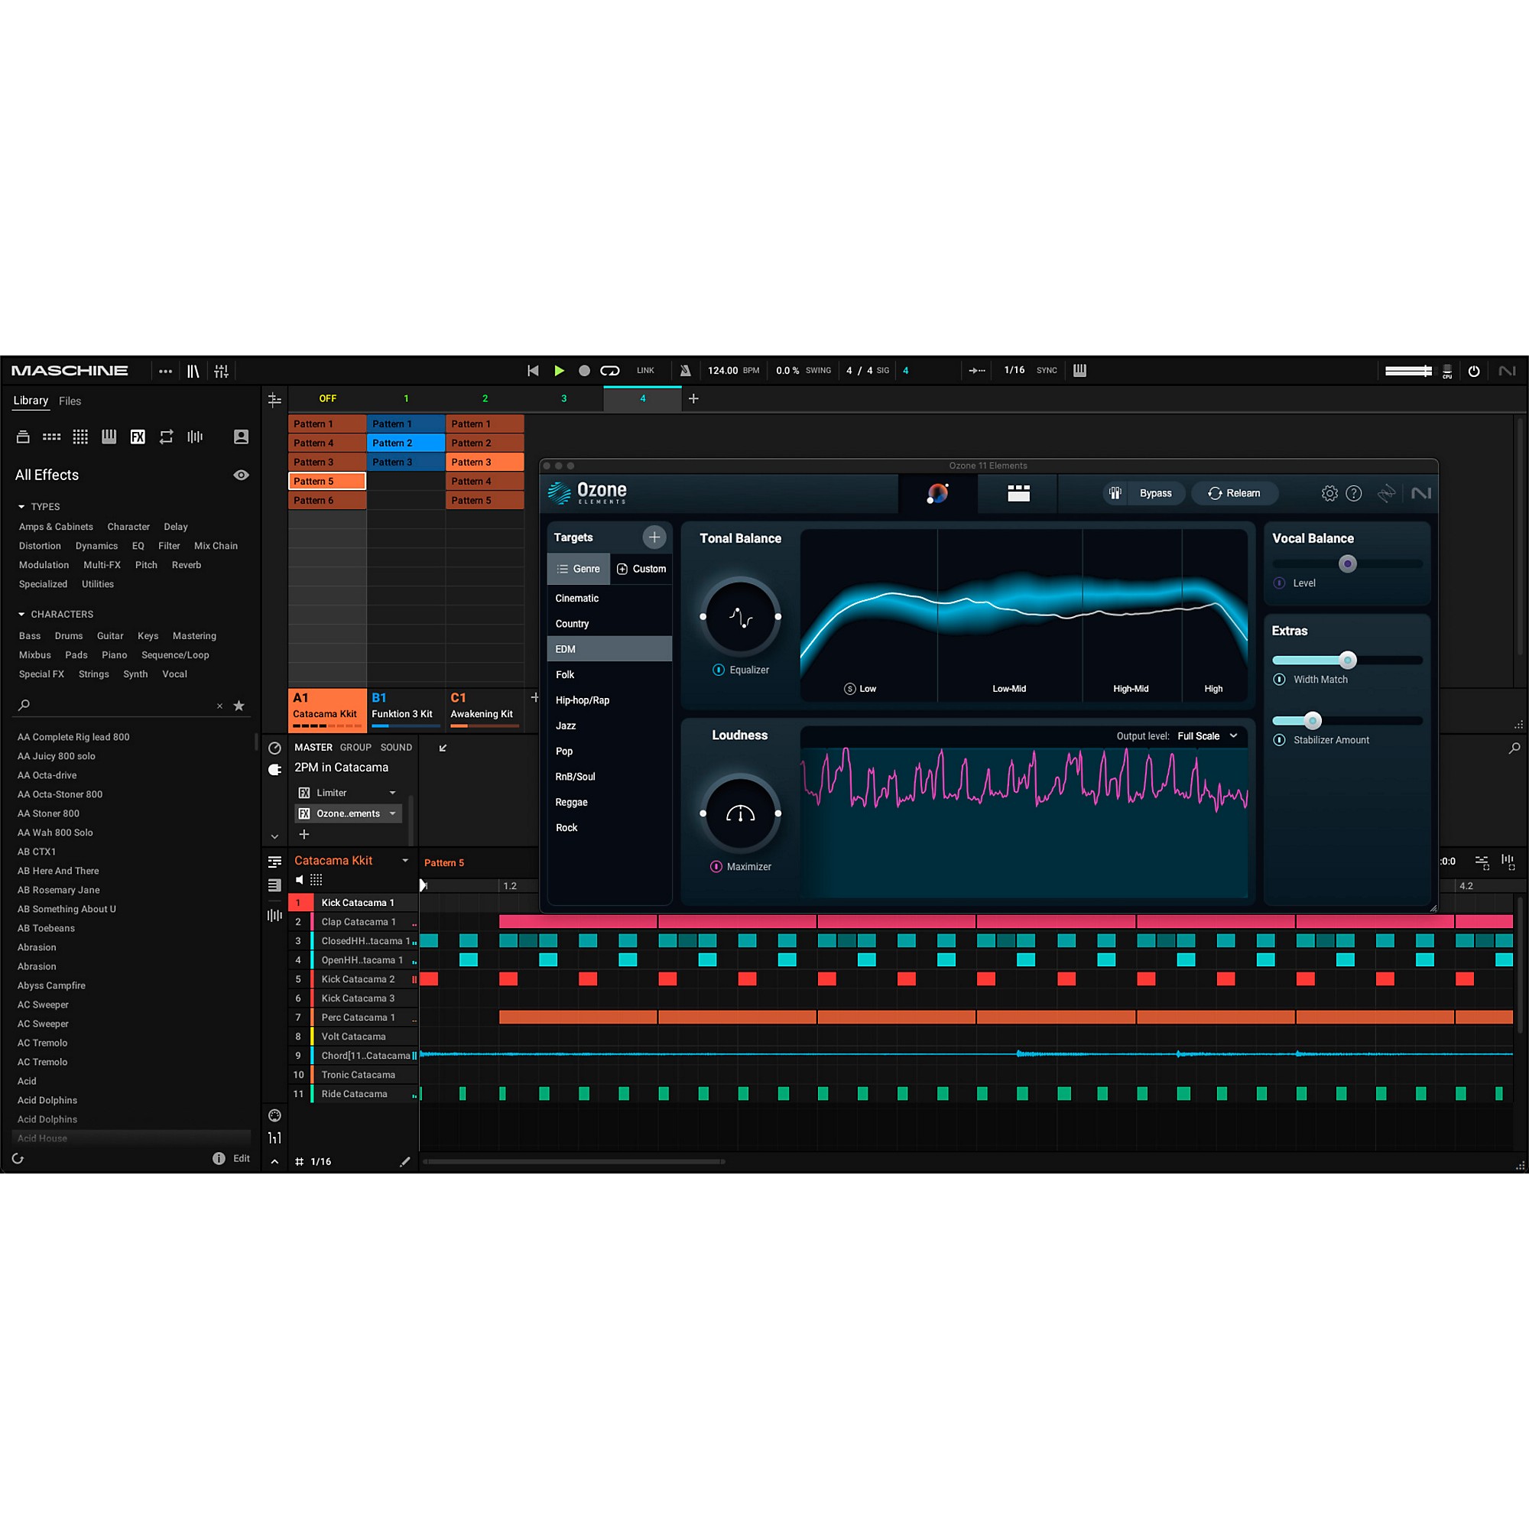This screenshot has height=1529, width=1529.
Task: Switch to the Custom targets tab in Ozone
Action: 641,568
